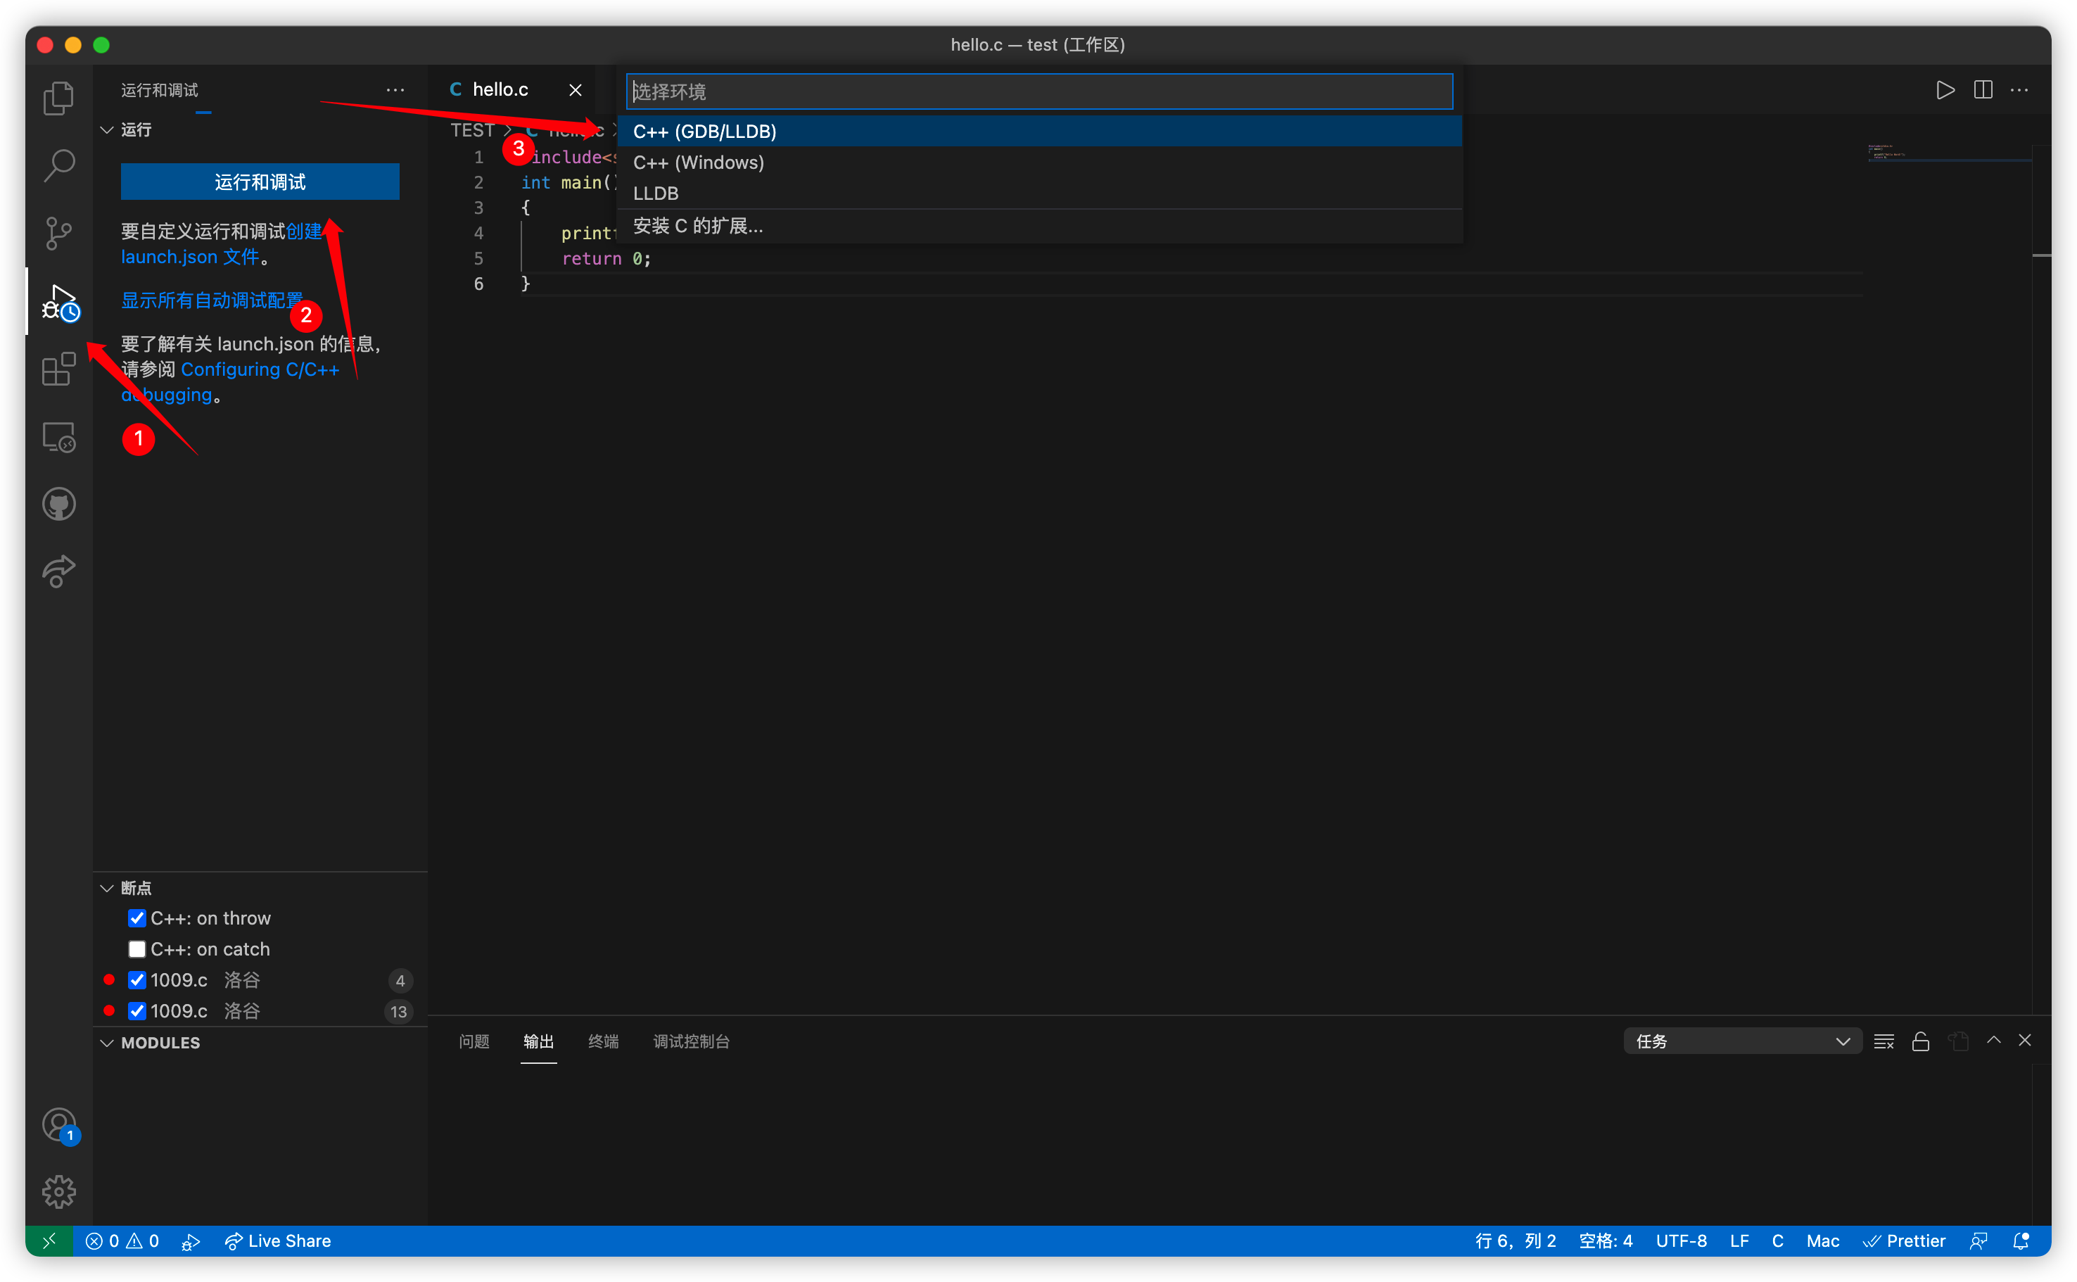Close the hello.c editor tab
Viewport: 2077px width, 1282px height.
pyautogui.click(x=575, y=90)
